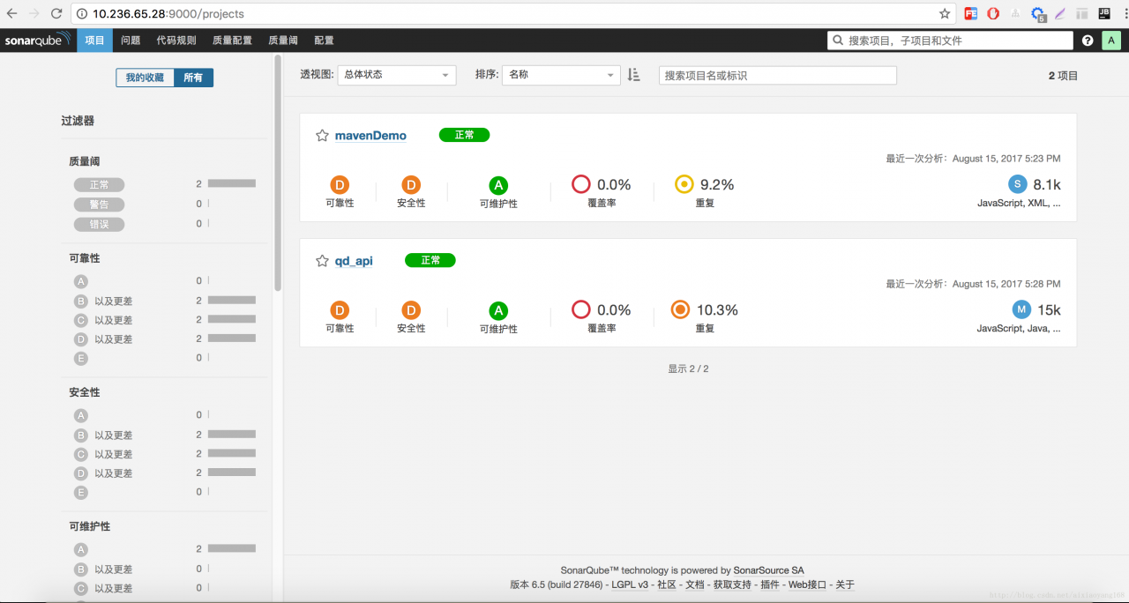Filter quality gate by 错误

99,224
